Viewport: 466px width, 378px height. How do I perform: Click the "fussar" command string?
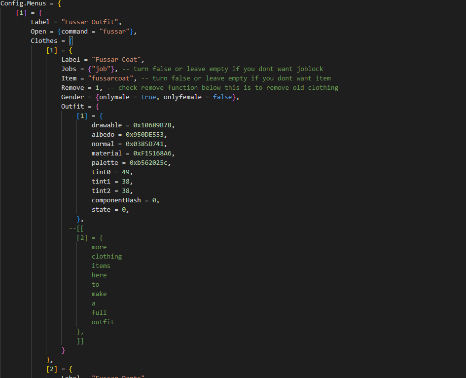(x=116, y=32)
